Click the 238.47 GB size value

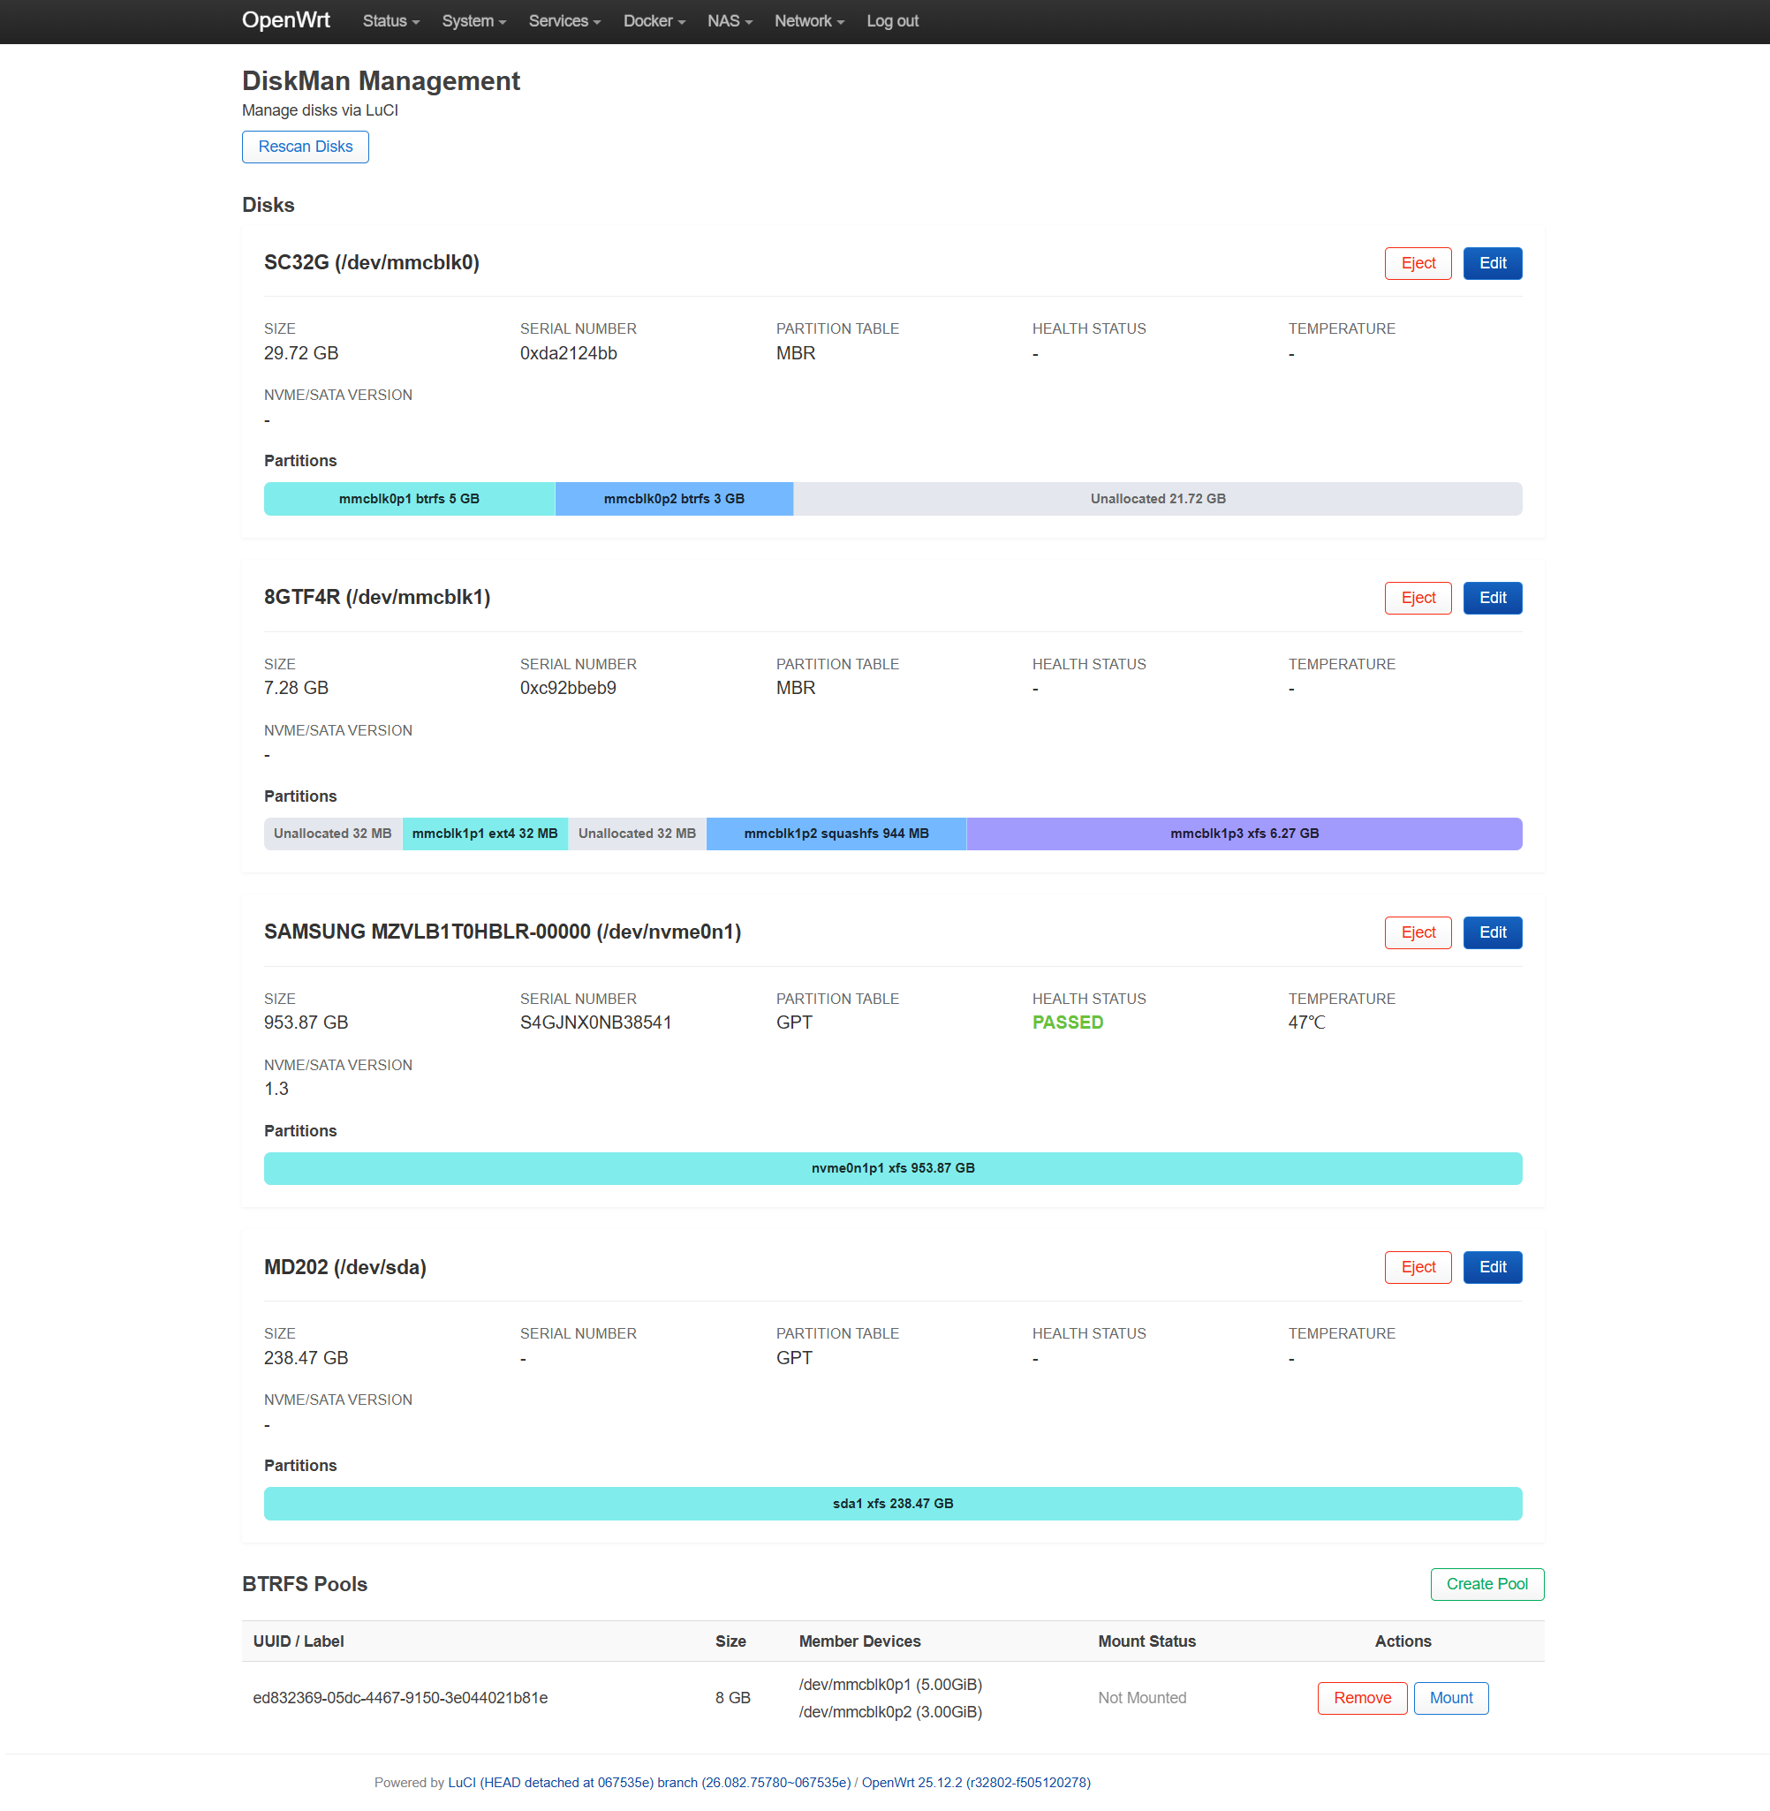[x=306, y=1357]
